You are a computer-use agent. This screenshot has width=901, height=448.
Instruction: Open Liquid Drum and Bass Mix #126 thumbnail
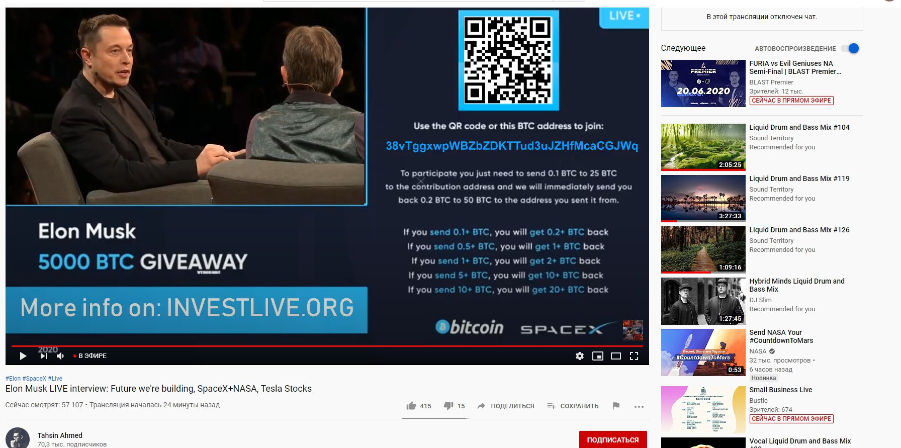tap(703, 250)
